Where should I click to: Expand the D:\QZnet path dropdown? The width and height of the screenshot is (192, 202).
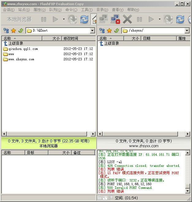(x=92, y=31)
